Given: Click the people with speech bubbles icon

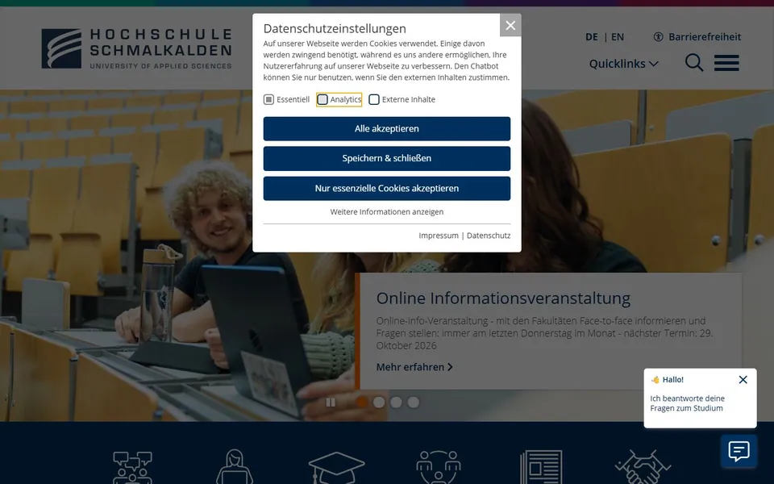Looking at the screenshot, I should coord(132,467).
